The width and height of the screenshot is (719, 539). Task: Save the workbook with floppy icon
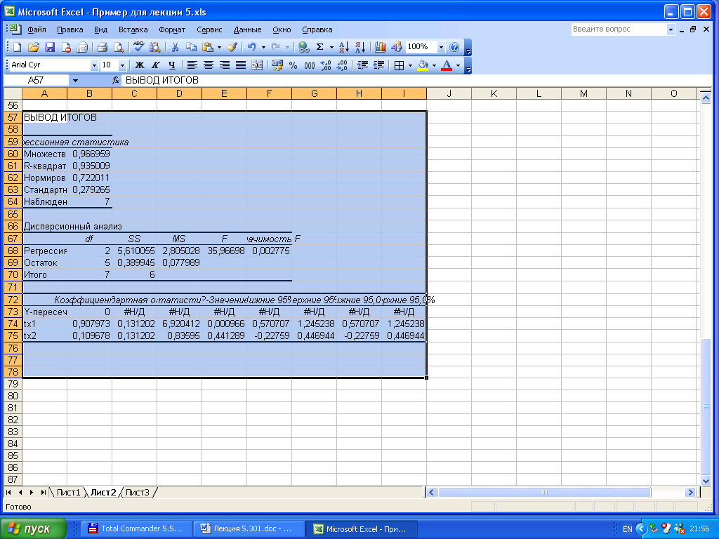click(x=50, y=47)
